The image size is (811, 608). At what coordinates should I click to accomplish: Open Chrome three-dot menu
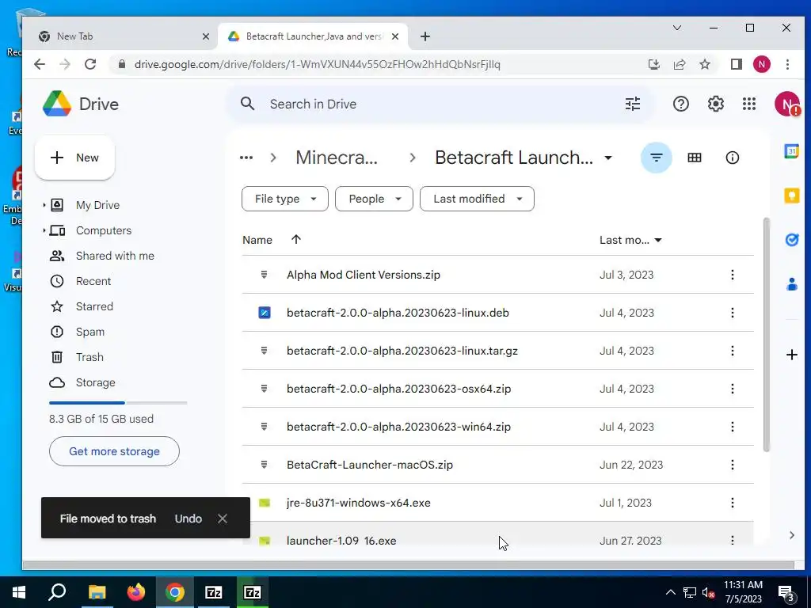click(x=787, y=64)
